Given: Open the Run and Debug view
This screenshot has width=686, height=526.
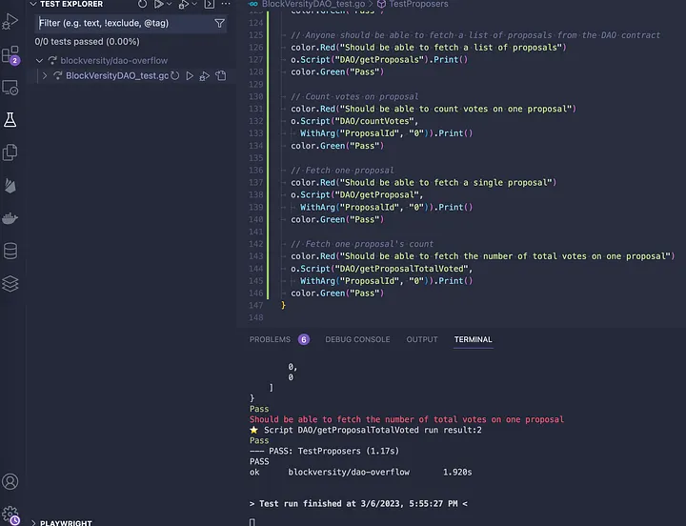Looking at the screenshot, I should tap(10, 20).
